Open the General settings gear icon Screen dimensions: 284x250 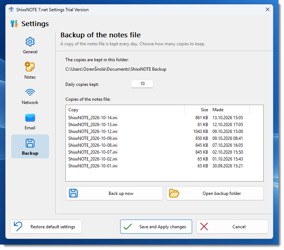pos(30,42)
